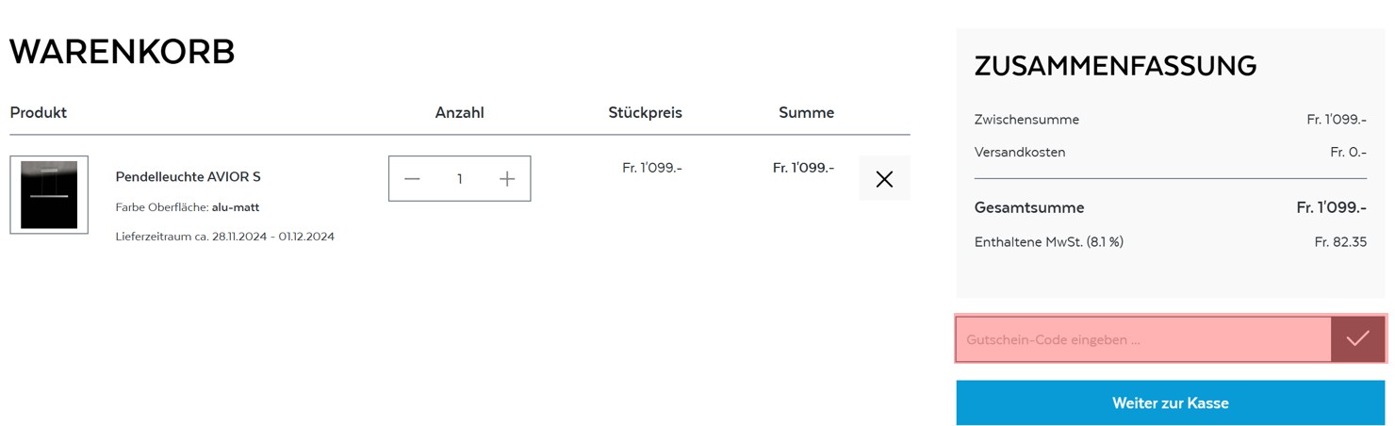Click the Lieferzeitraum delivery date text
Viewport: 1395px width, 426px height.
pyautogui.click(x=225, y=237)
